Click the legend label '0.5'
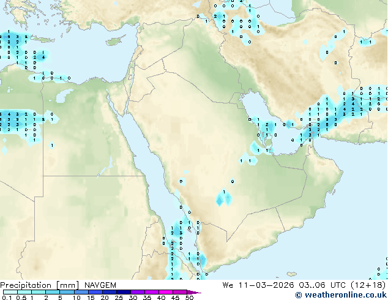The height and width of the screenshot is (300, 388). pyautogui.click(x=21, y=298)
